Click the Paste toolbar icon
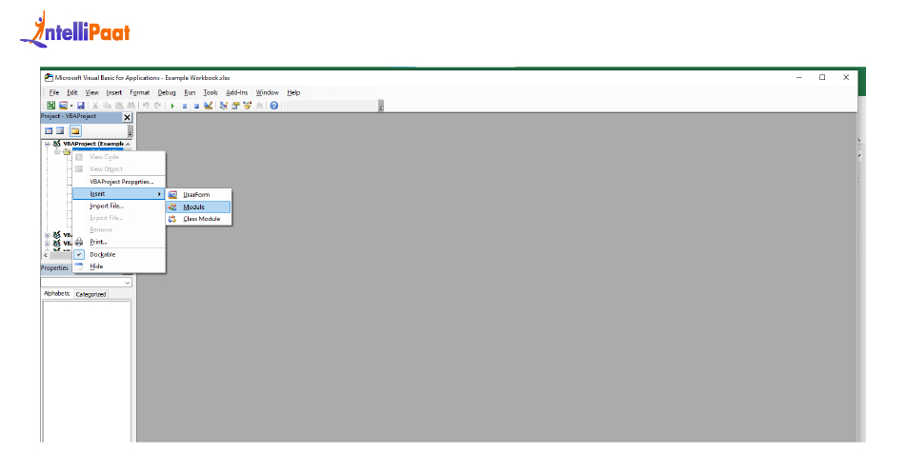The image size is (906, 472). pos(119,106)
